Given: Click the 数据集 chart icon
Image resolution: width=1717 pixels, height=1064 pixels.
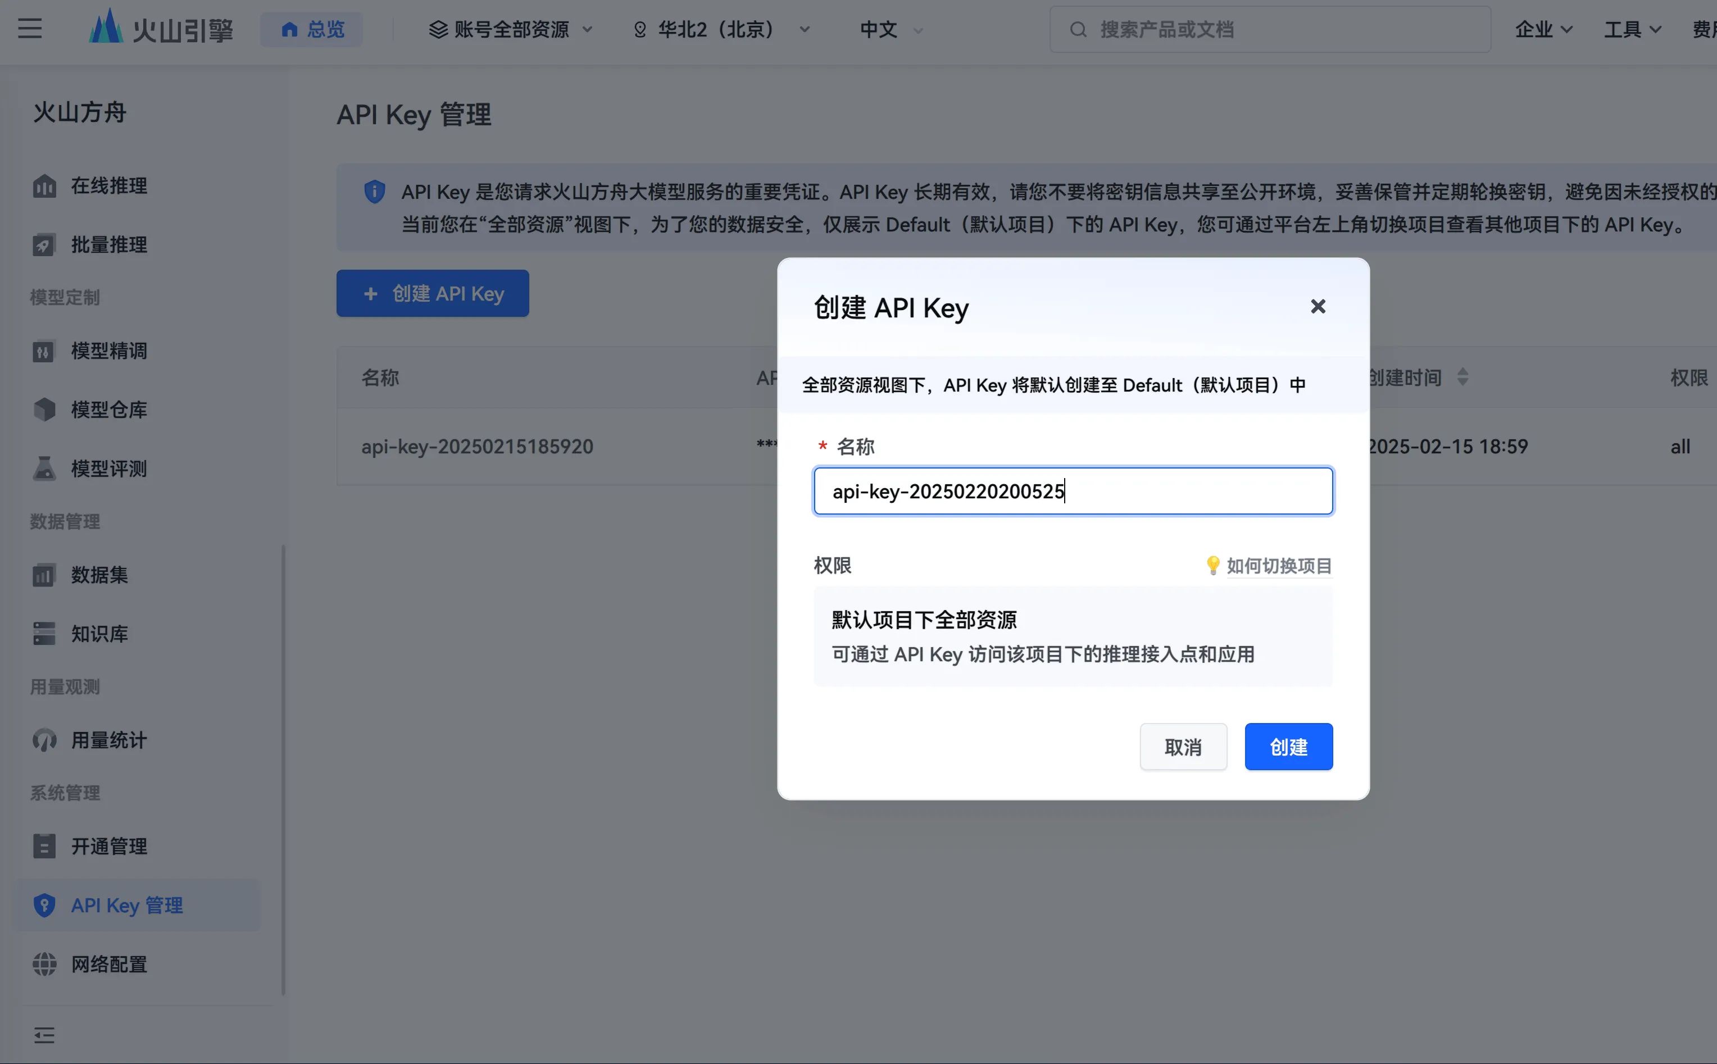Looking at the screenshot, I should pyautogui.click(x=44, y=575).
